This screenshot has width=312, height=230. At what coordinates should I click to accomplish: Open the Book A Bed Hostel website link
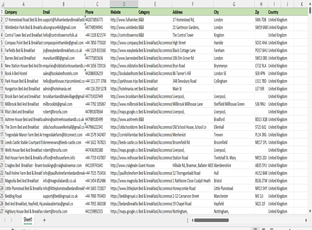coord(124,73)
